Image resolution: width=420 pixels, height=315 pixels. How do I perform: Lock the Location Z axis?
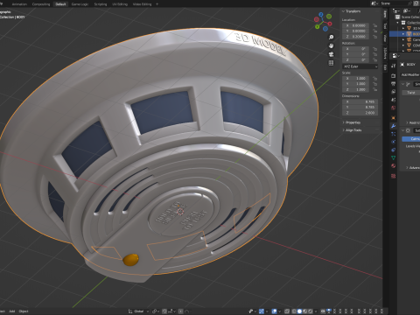tap(374, 37)
